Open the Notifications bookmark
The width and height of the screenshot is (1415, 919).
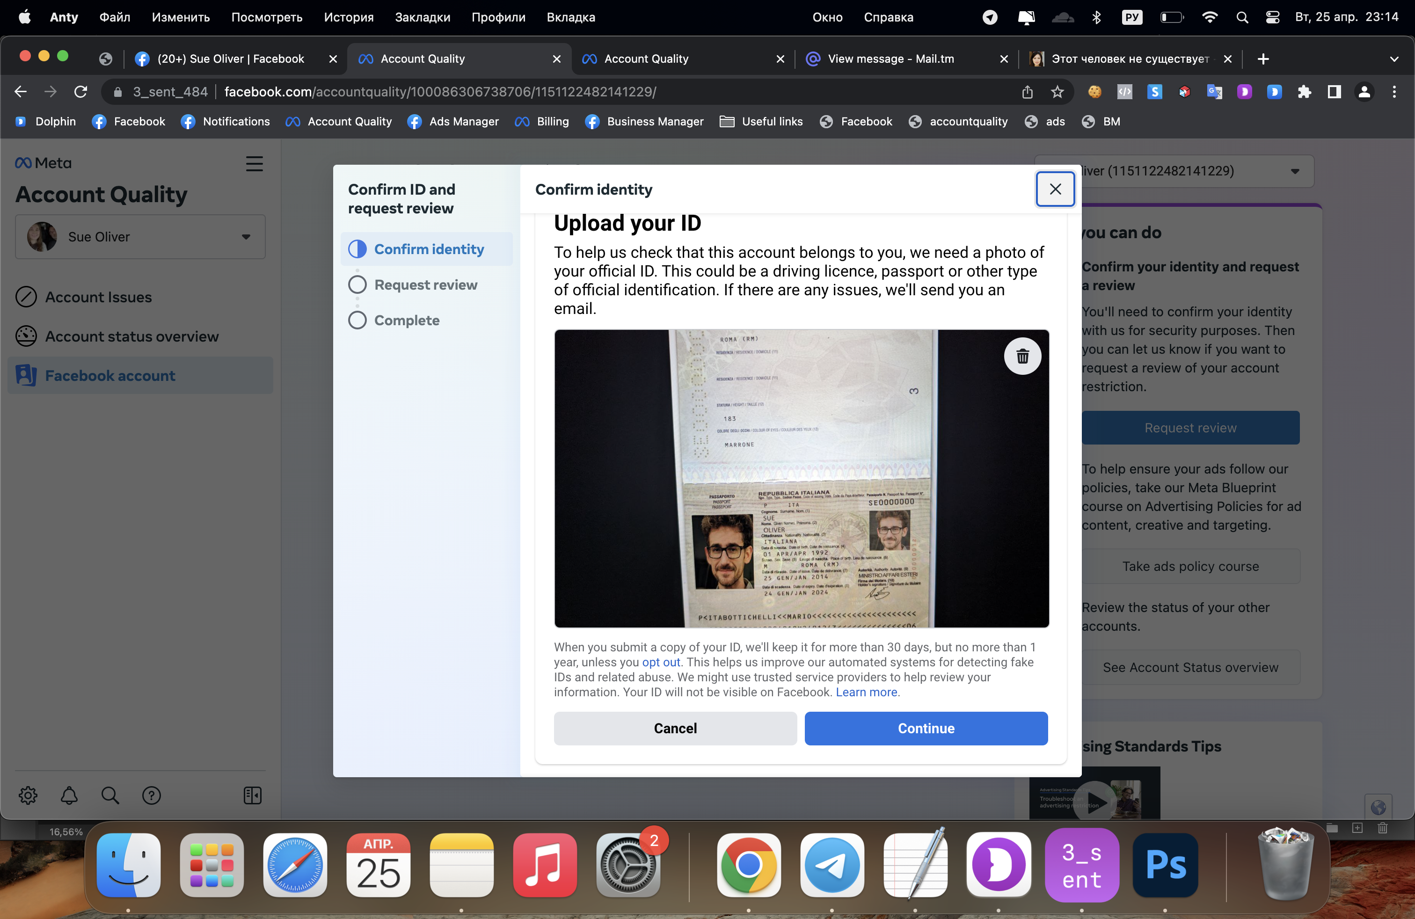[226, 121]
